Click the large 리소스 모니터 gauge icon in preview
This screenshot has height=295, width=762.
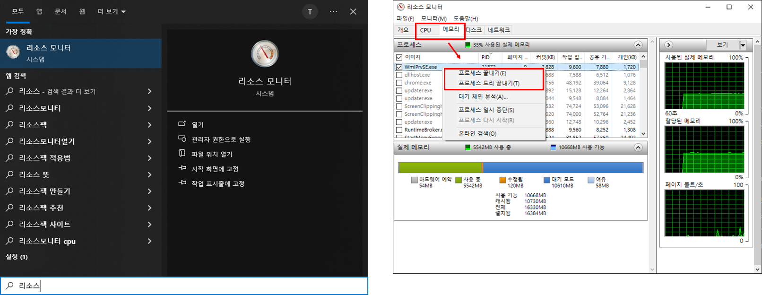(x=265, y=54)
